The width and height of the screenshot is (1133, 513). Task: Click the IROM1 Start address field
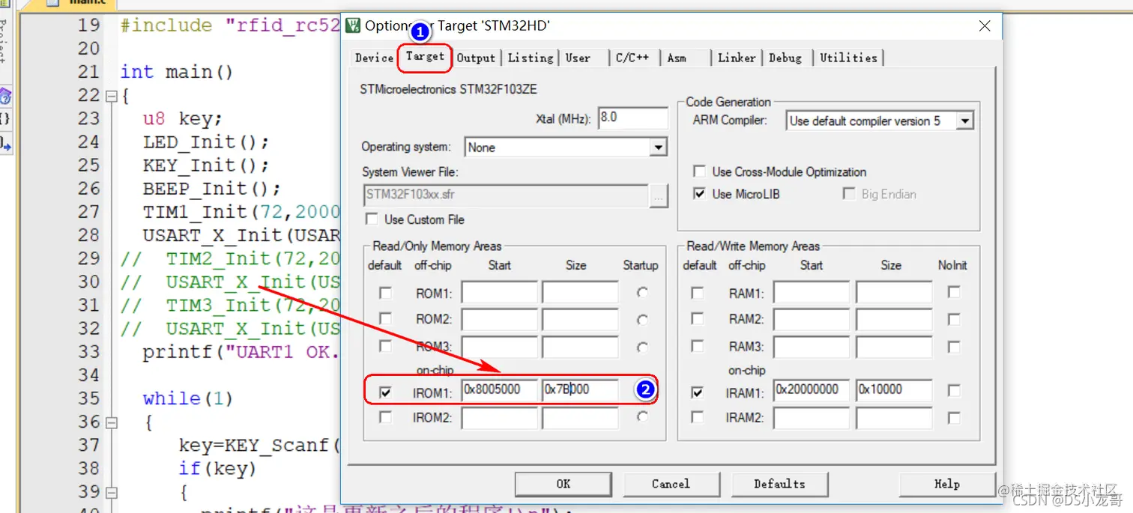click(500, 390)
